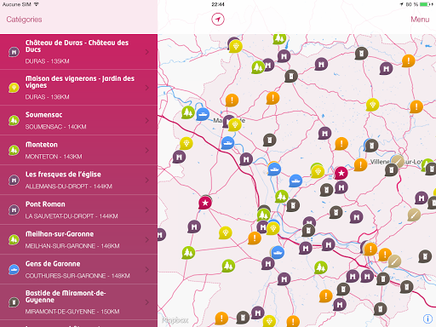Tap grape icon beside Maison des vignerons
436x327 pixels.
point(14,88)
